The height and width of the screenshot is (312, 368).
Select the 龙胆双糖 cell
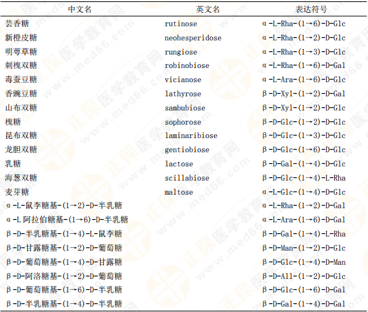[x=21, y=149]
